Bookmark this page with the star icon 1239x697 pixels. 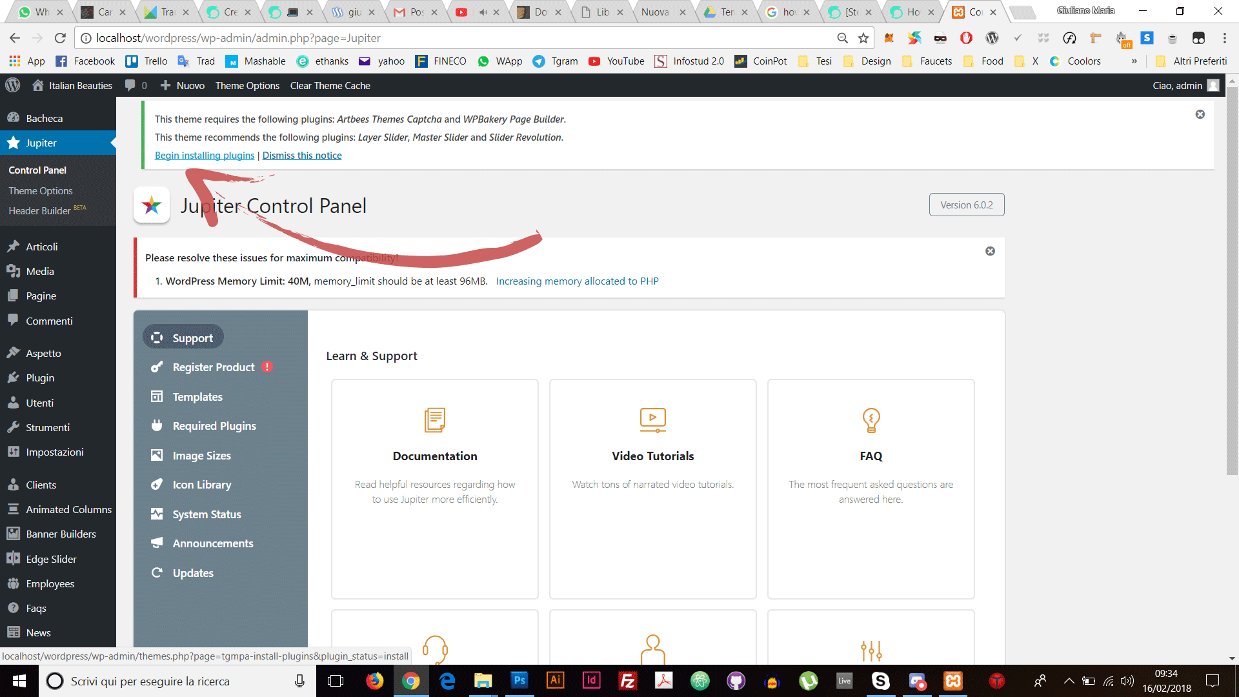click(863, 38)
